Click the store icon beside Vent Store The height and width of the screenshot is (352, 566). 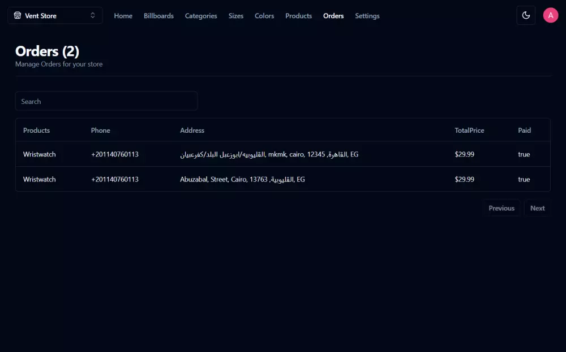point(18,15)
